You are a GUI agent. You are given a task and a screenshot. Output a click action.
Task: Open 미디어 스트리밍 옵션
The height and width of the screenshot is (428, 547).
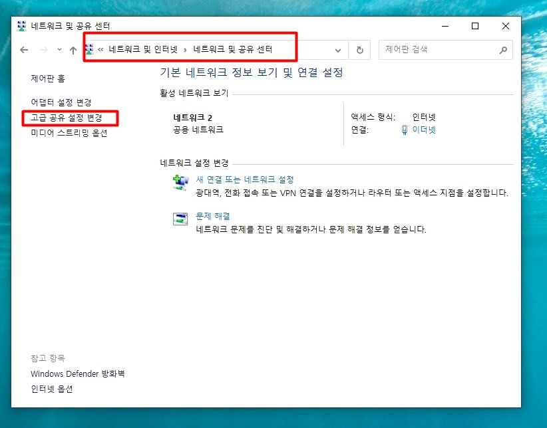point(69,133)
